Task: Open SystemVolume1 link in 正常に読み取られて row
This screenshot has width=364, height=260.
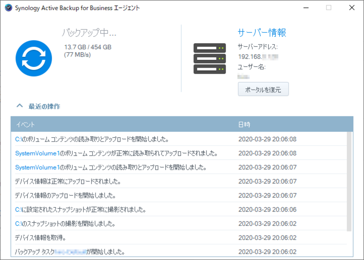Action: (x=38, y=153)
